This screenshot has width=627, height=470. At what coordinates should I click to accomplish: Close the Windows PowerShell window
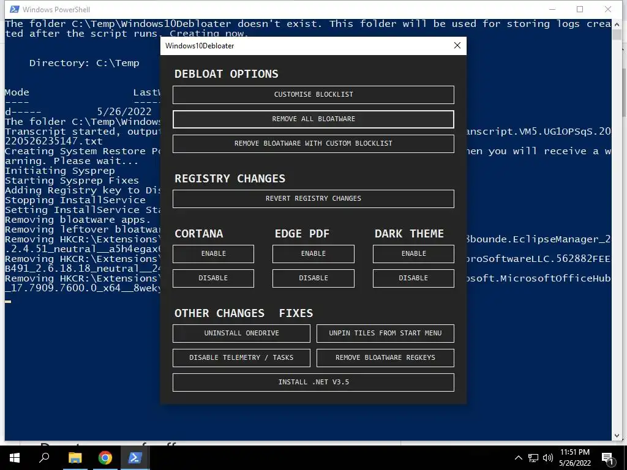tap(608, 9)
